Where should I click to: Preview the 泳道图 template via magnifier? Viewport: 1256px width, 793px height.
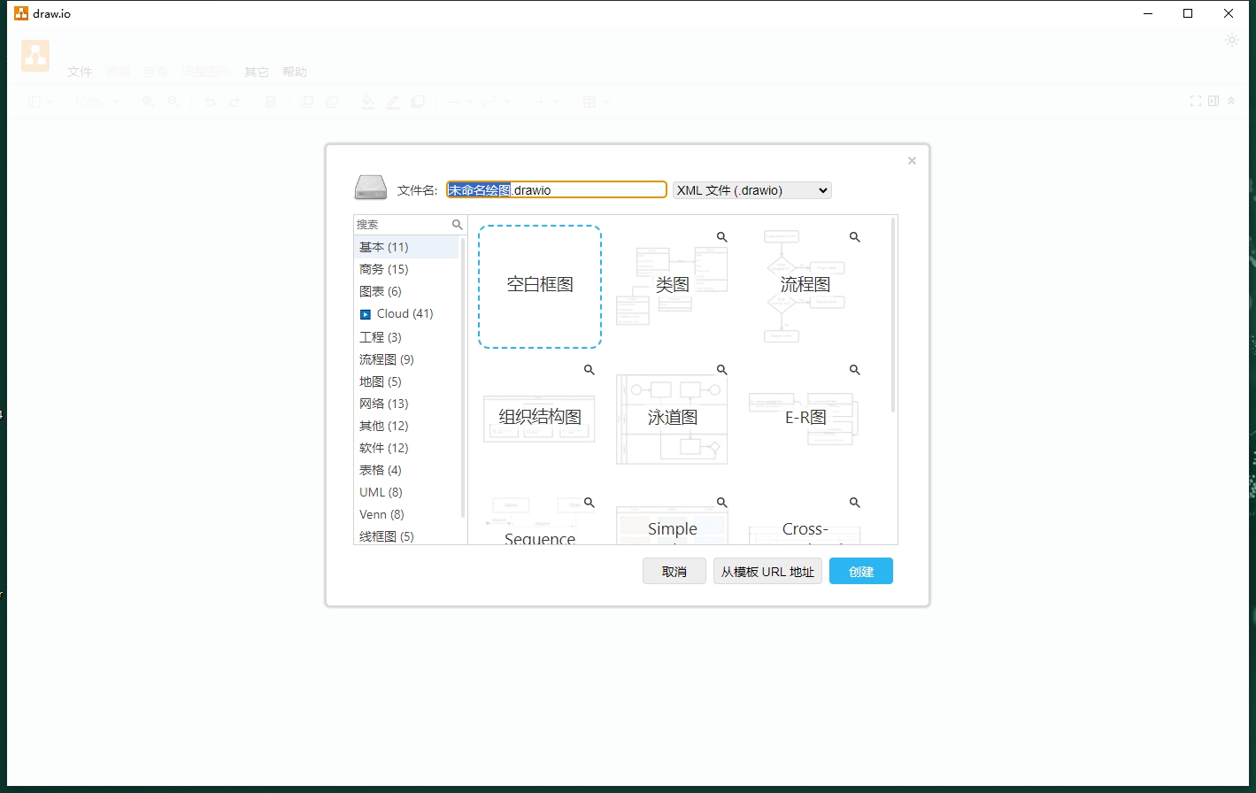[722, 370]
